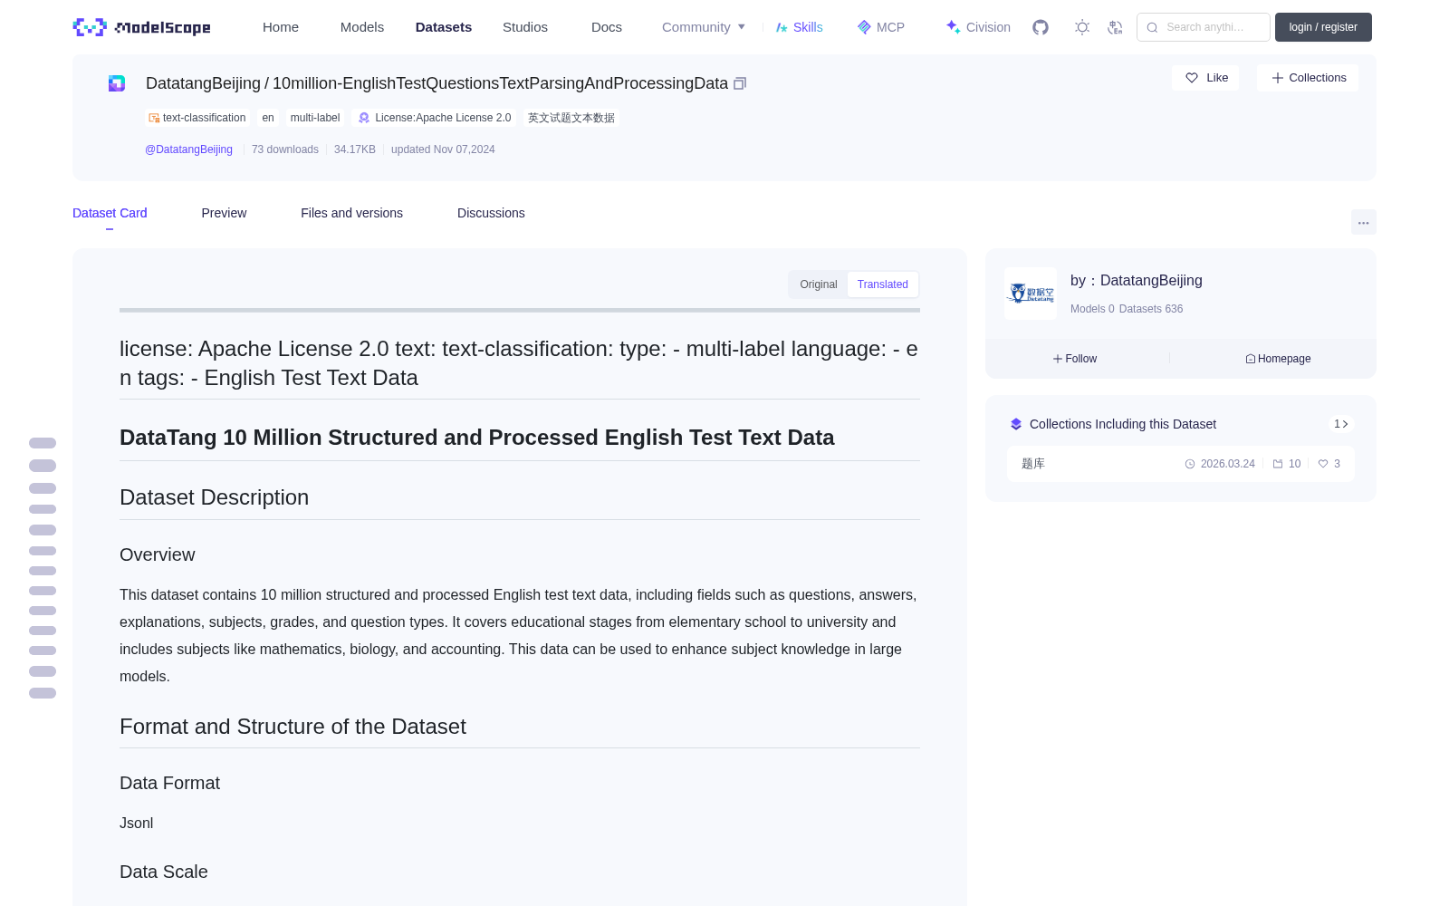Click the 73 downloads text
This screenshot has width=1449, height=906.
click(285, 149)
